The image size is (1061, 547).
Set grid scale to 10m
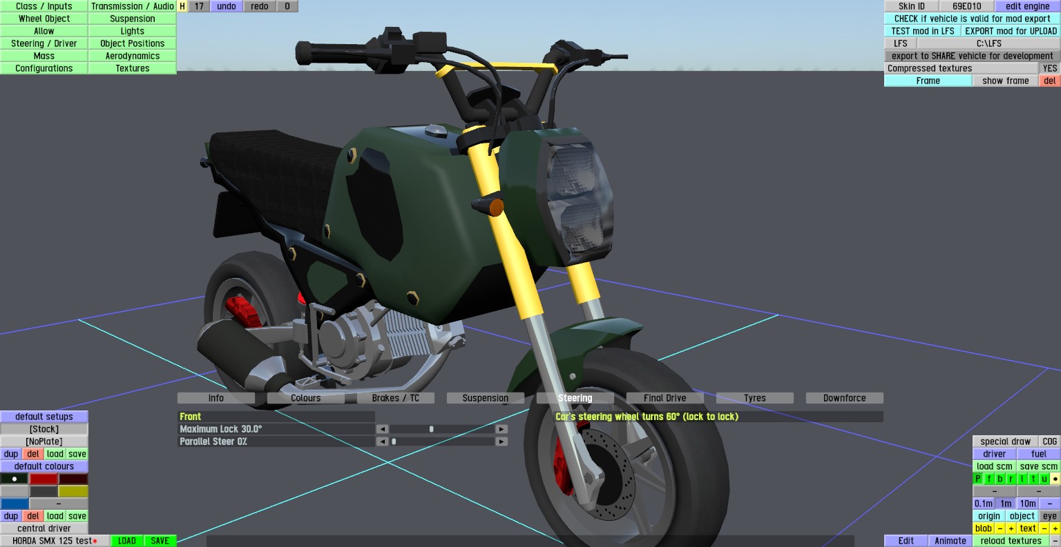[x=1028, y=504]
